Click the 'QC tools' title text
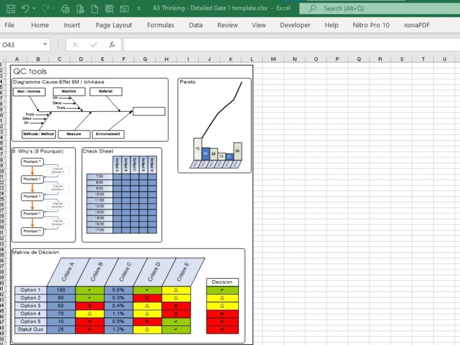 pyautogui.click(x=30, y=71)
